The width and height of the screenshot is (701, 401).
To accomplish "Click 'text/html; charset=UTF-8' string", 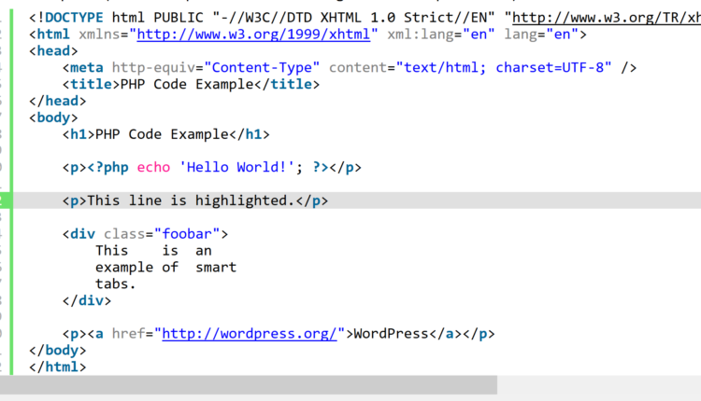I will coord(504,67).
